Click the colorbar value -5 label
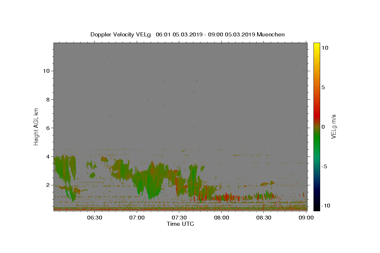The height and width of the screenshot is (253, 380). tap(324, 166)
